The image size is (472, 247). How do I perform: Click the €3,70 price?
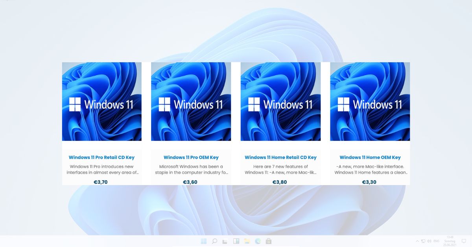coord(101,182)
